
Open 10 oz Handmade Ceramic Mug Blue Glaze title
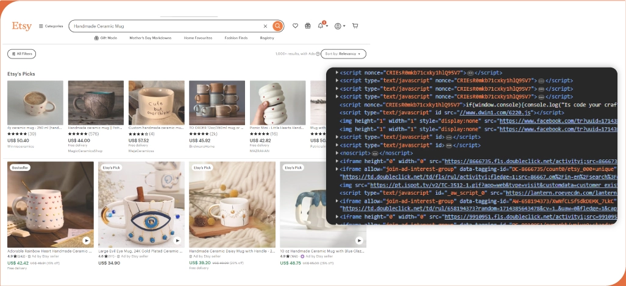323,251
